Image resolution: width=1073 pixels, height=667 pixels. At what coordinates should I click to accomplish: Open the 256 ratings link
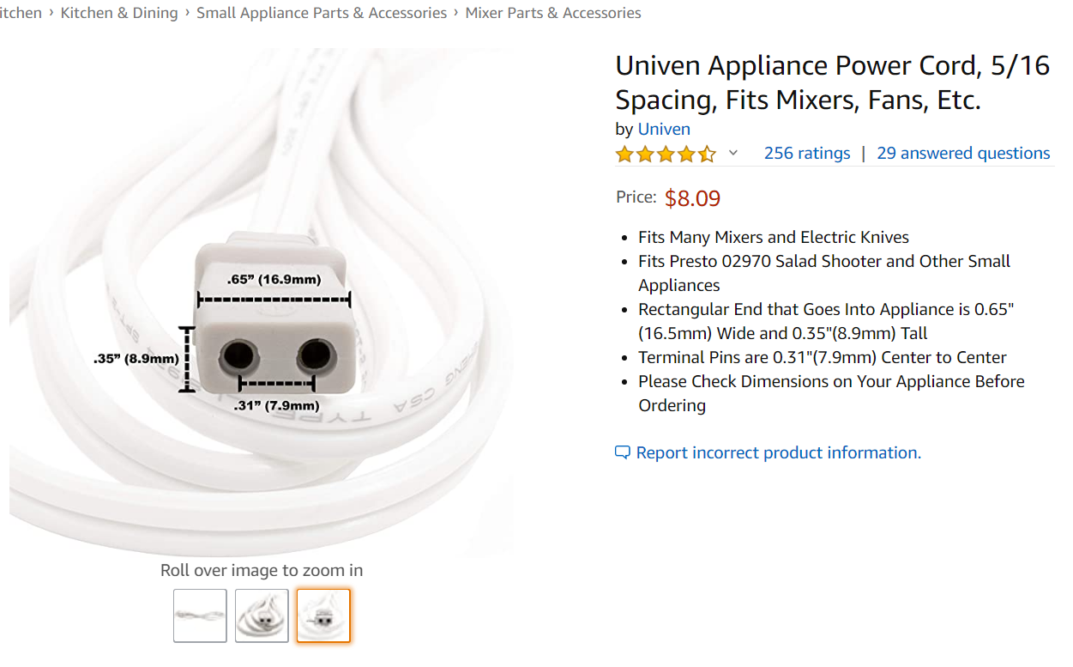click(807, 154)
